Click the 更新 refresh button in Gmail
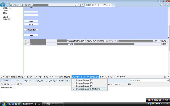Viewport: 170px width, 106px height. (x=31, y=35)
